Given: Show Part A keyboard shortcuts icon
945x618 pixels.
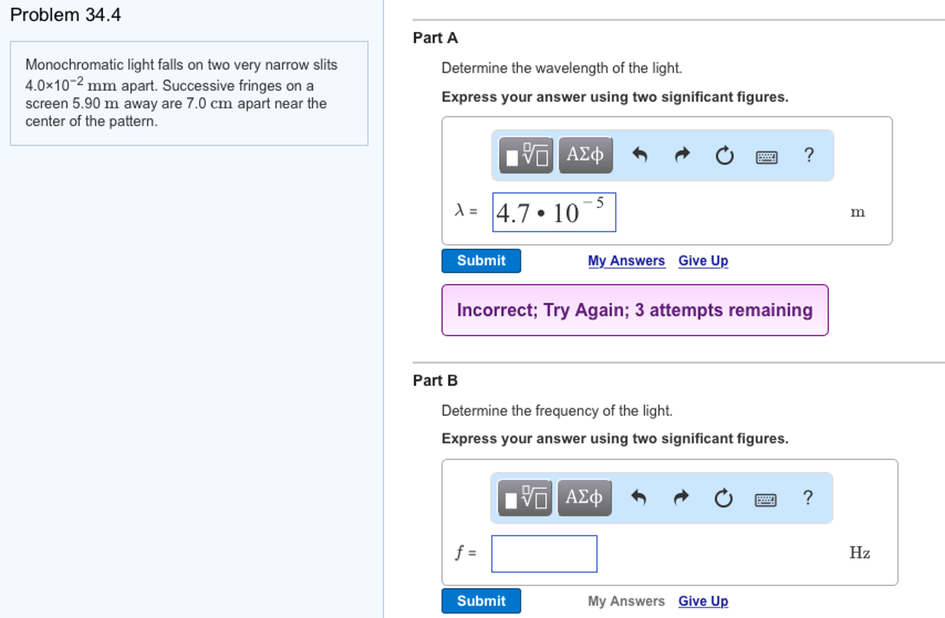Looking at the screenshot, I should 766,157.
